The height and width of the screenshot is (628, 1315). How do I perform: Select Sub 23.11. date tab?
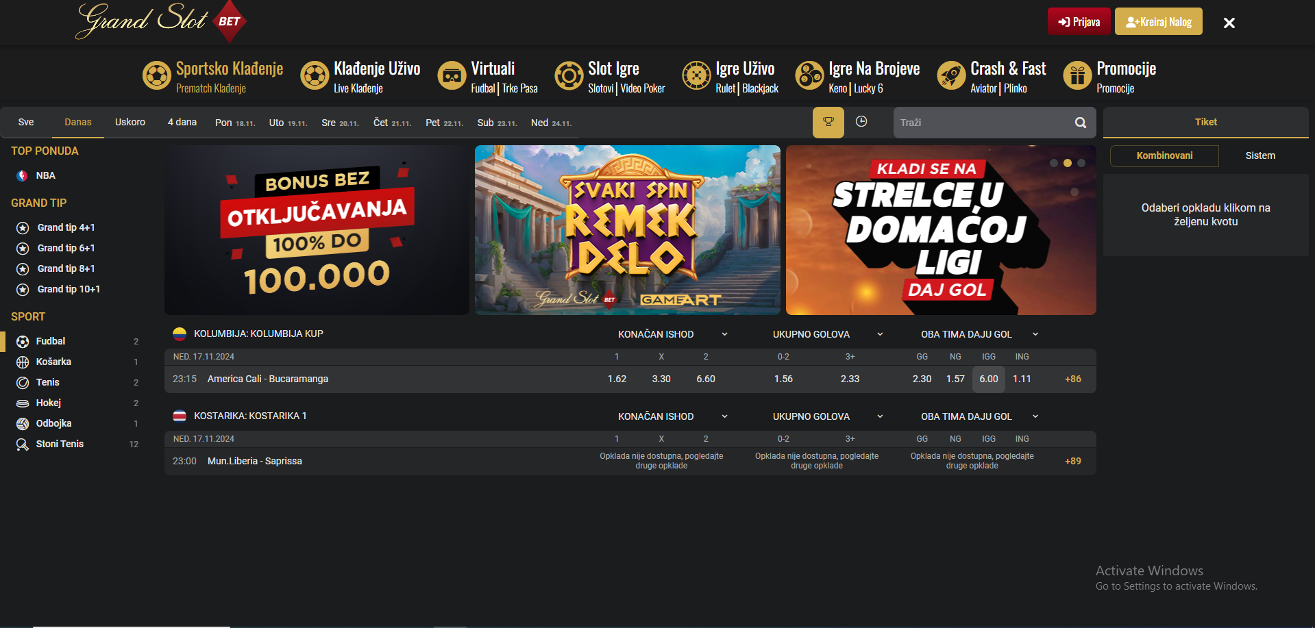(x=497, y=123)
